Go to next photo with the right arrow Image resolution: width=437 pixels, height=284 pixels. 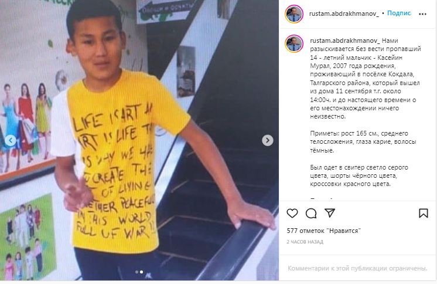tap(268, 140)
